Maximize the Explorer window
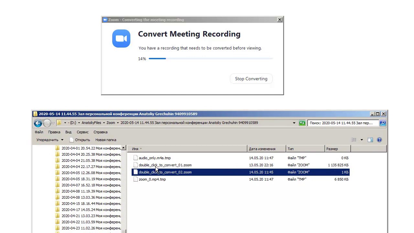This screenshot has width=414, height=233. [377, 114]
